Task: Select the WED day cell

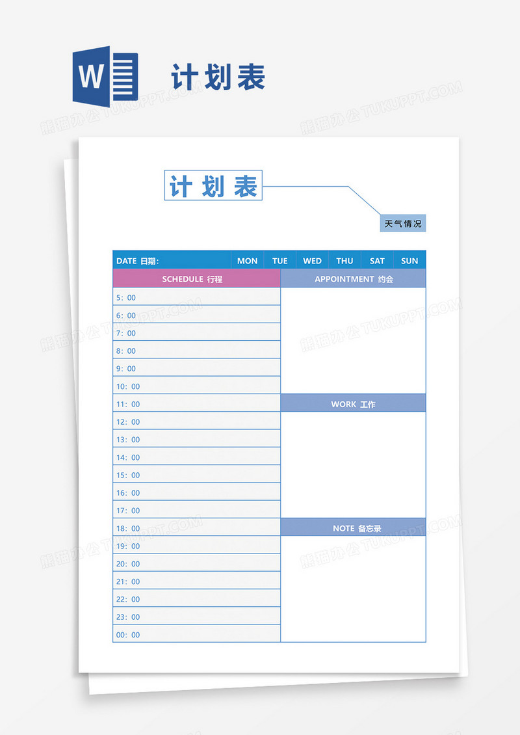Action: (x=313, y=260)
